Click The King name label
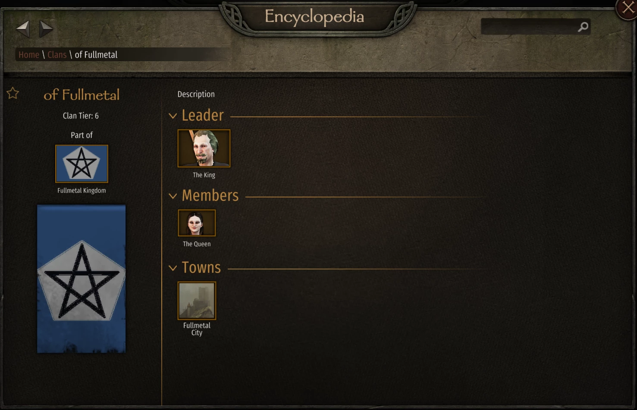 [x=204, y=175]
